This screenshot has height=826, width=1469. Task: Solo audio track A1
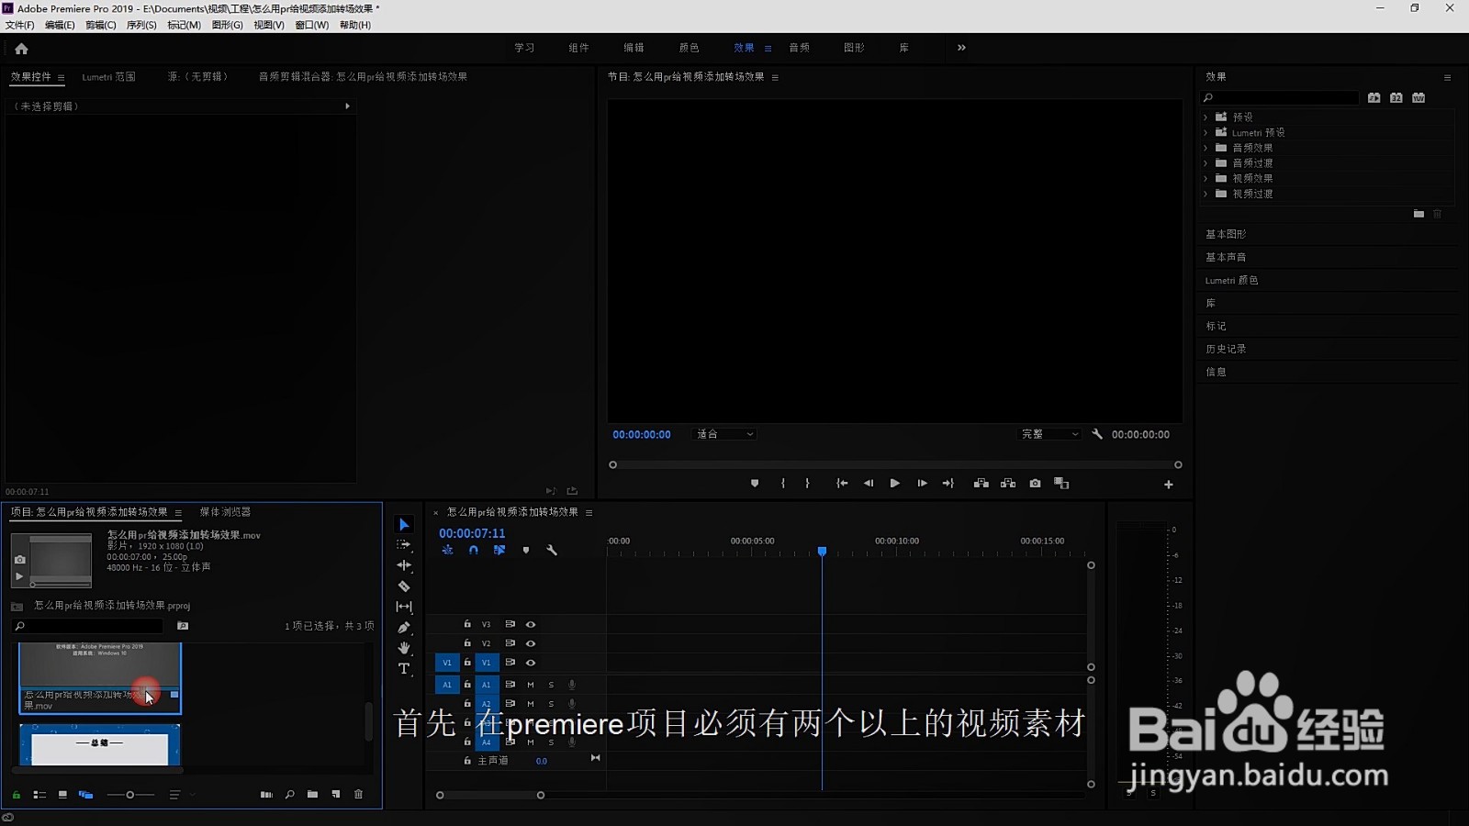551,685
